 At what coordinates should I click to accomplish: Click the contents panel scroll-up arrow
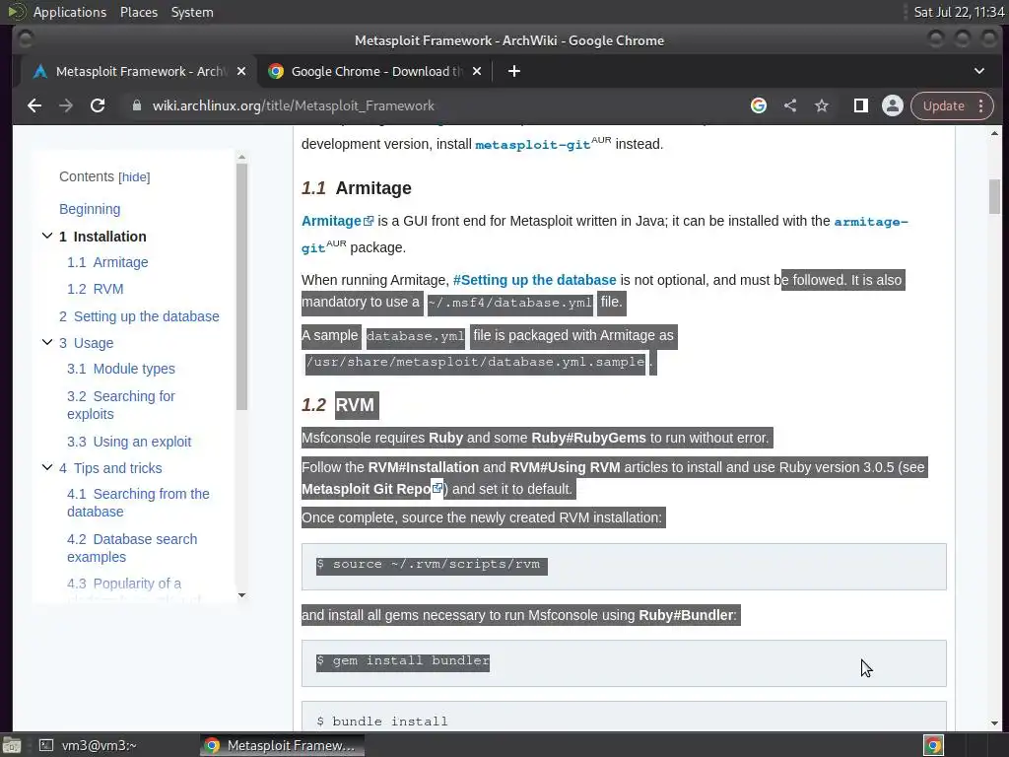pos(242,157)
